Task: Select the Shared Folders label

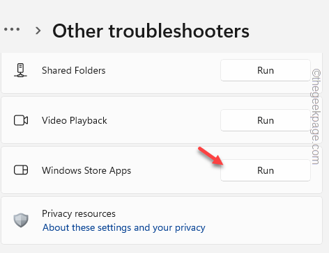Action: [74, 70]
